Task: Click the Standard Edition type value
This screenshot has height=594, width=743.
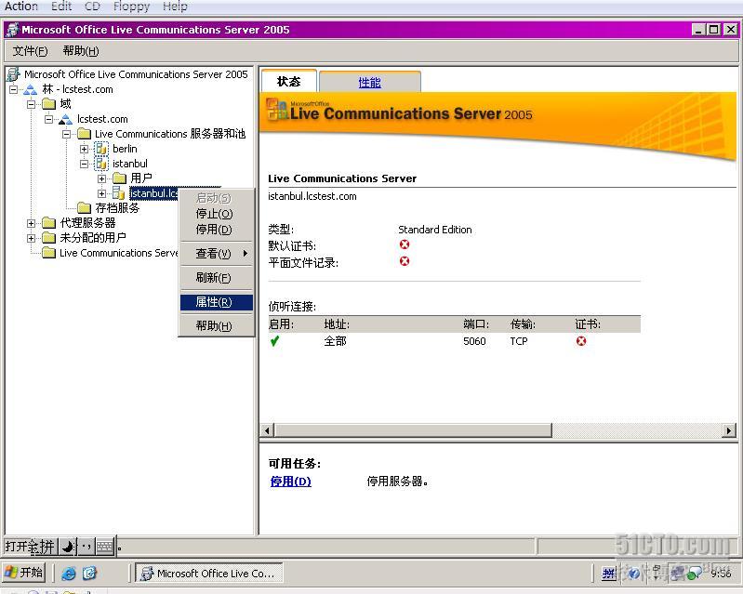Action: 435,230
